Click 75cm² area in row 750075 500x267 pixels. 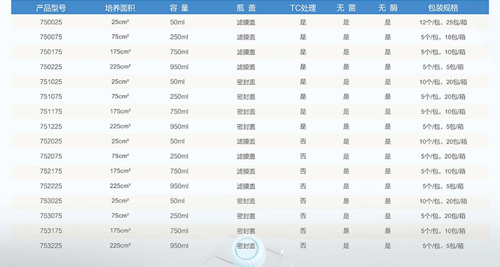click(120, 37)
